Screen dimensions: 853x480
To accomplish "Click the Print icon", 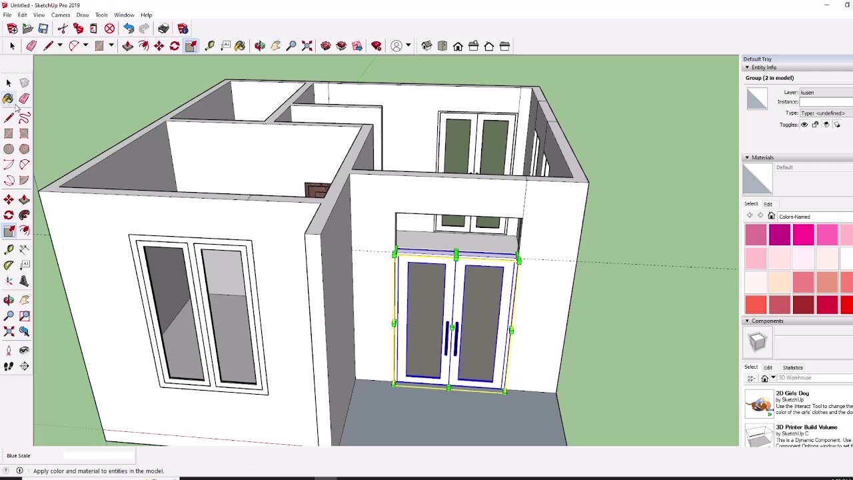I will [x=163, y=29].
